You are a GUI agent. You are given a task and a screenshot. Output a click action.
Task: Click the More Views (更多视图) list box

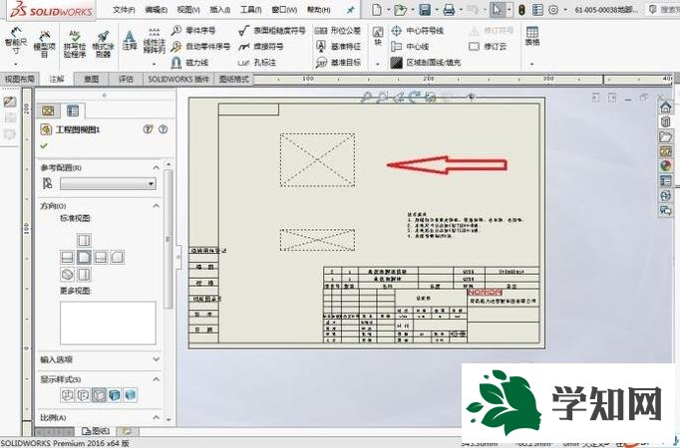coord(108,323)
